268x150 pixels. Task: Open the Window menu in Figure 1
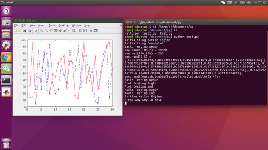click(76, 25)
